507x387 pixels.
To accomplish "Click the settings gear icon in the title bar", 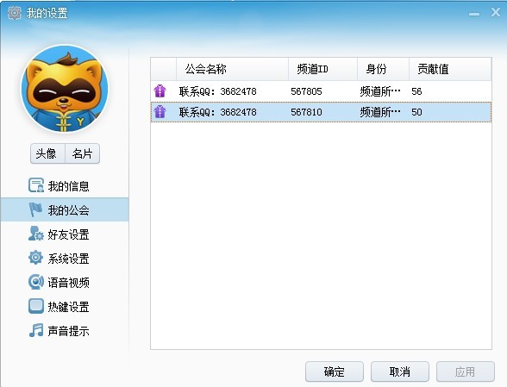I will (14, 13).
